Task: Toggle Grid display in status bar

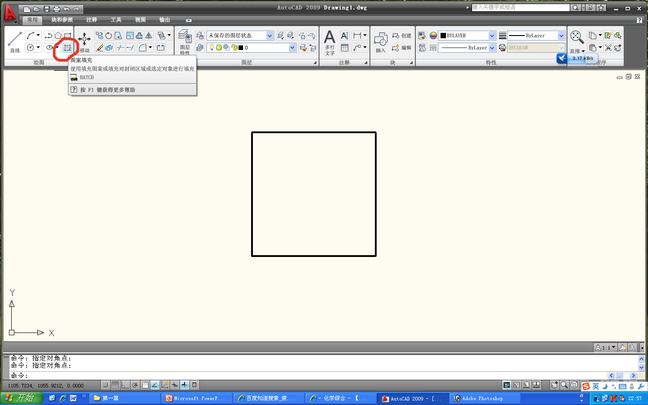Action: pyautogui.click(x=115, y=385)
